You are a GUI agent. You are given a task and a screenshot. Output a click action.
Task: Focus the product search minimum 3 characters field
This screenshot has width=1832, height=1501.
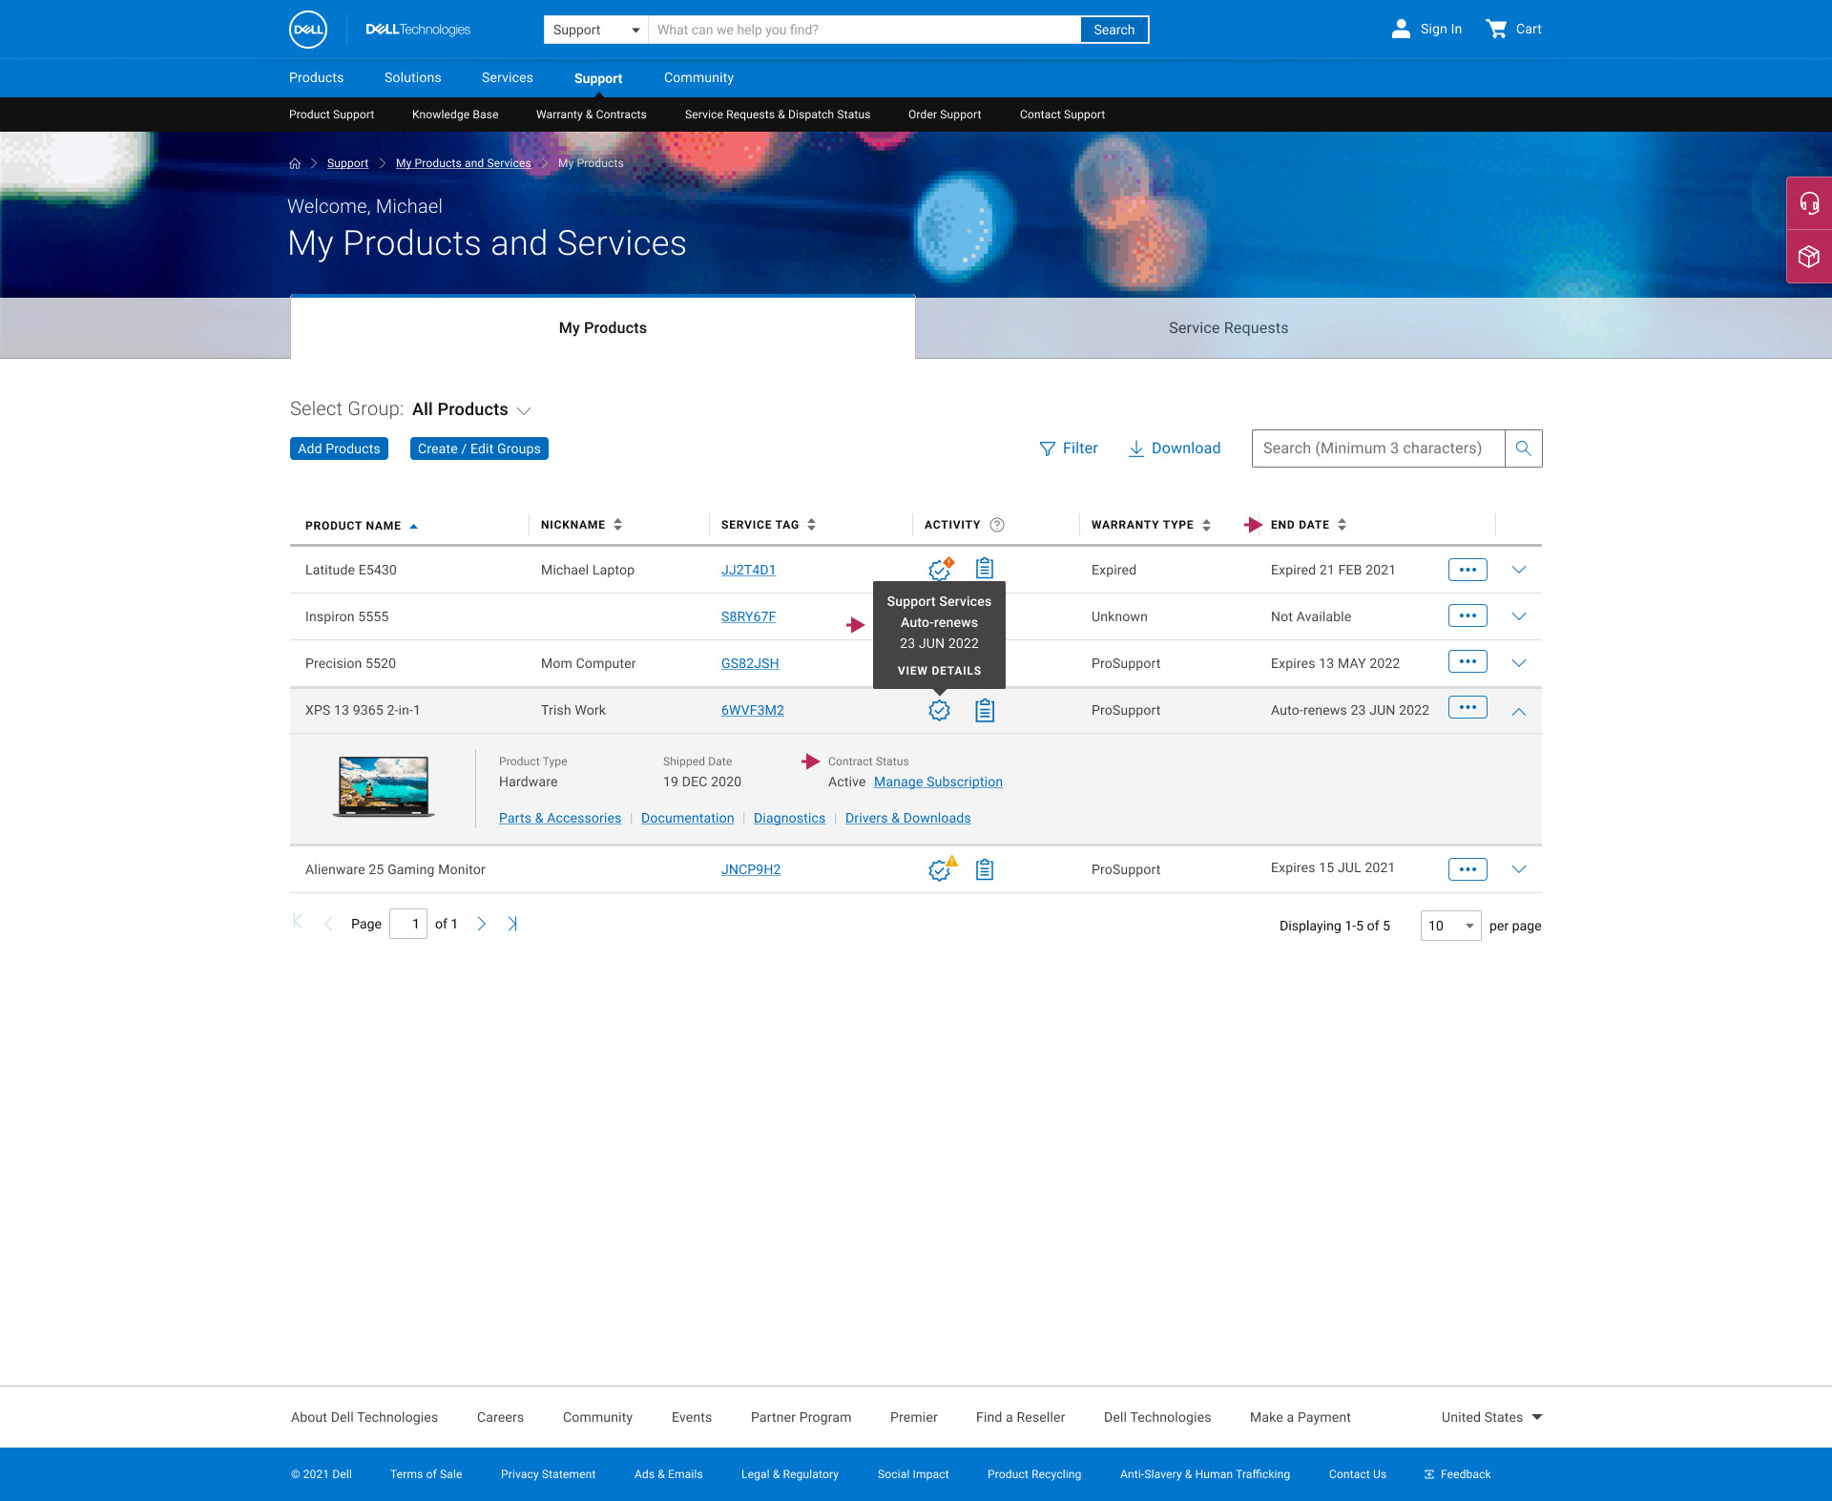pyautogui.click(x=1378, y=448)
